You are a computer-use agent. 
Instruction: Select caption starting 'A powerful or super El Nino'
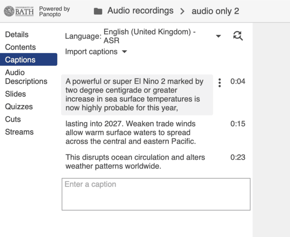point(137,95)
